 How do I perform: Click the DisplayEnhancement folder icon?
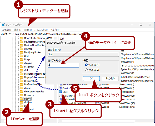(22, 77)
